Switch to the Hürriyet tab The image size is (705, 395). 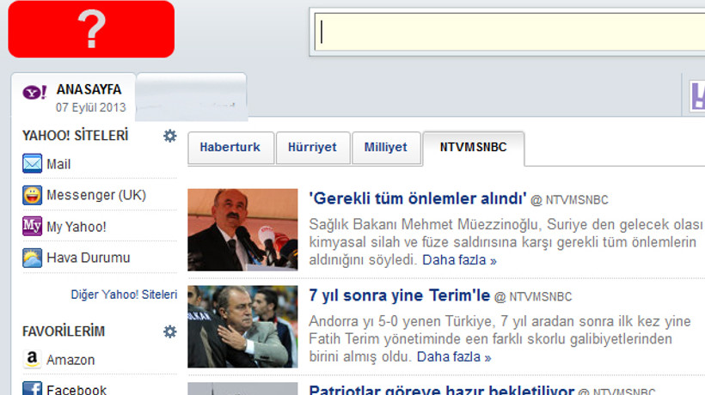(x=312, y=147)
